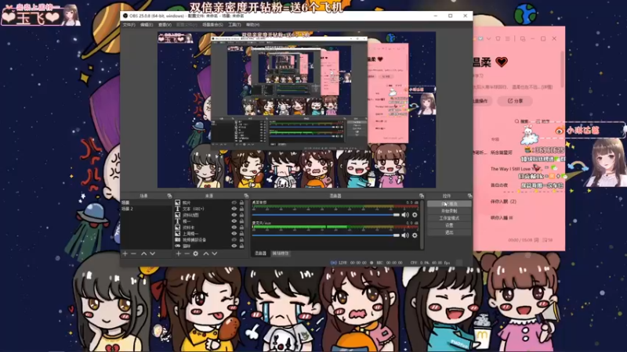Open Mic/Aux channel settings gear
The height and width of the screenshot is (352, 627).
[x=415, y=235]
